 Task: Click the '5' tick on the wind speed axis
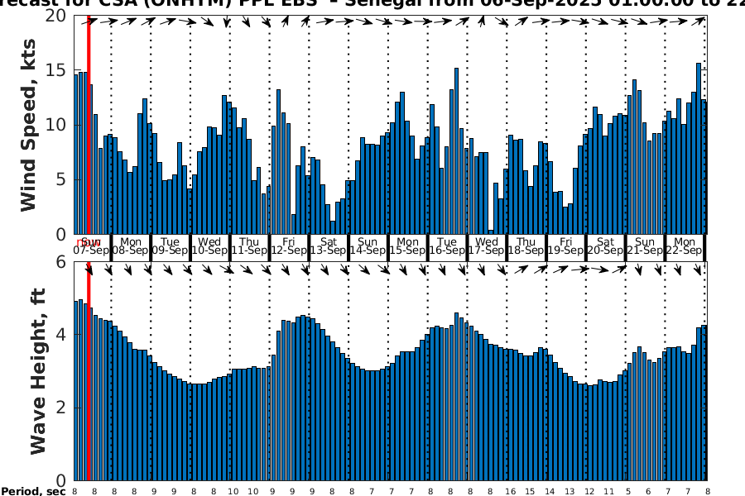pos(60,180)
